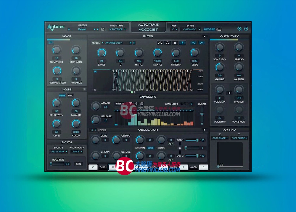Open the synth Source Oscillator dropdown

(58, 152)
